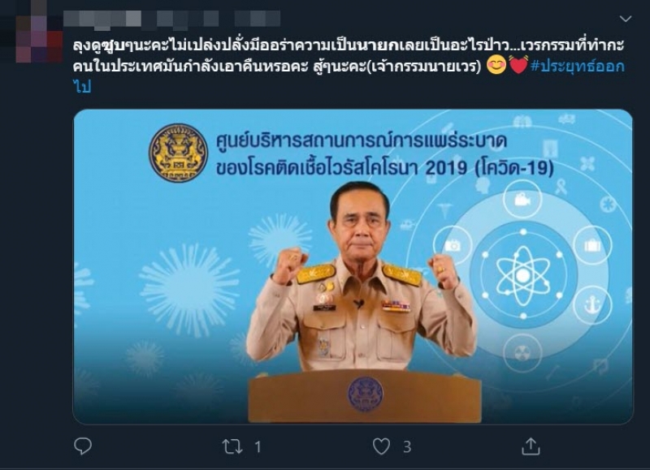Open the image at its Thai headline
This screenshot has width=650, height=470.
[x=384, y=154]
